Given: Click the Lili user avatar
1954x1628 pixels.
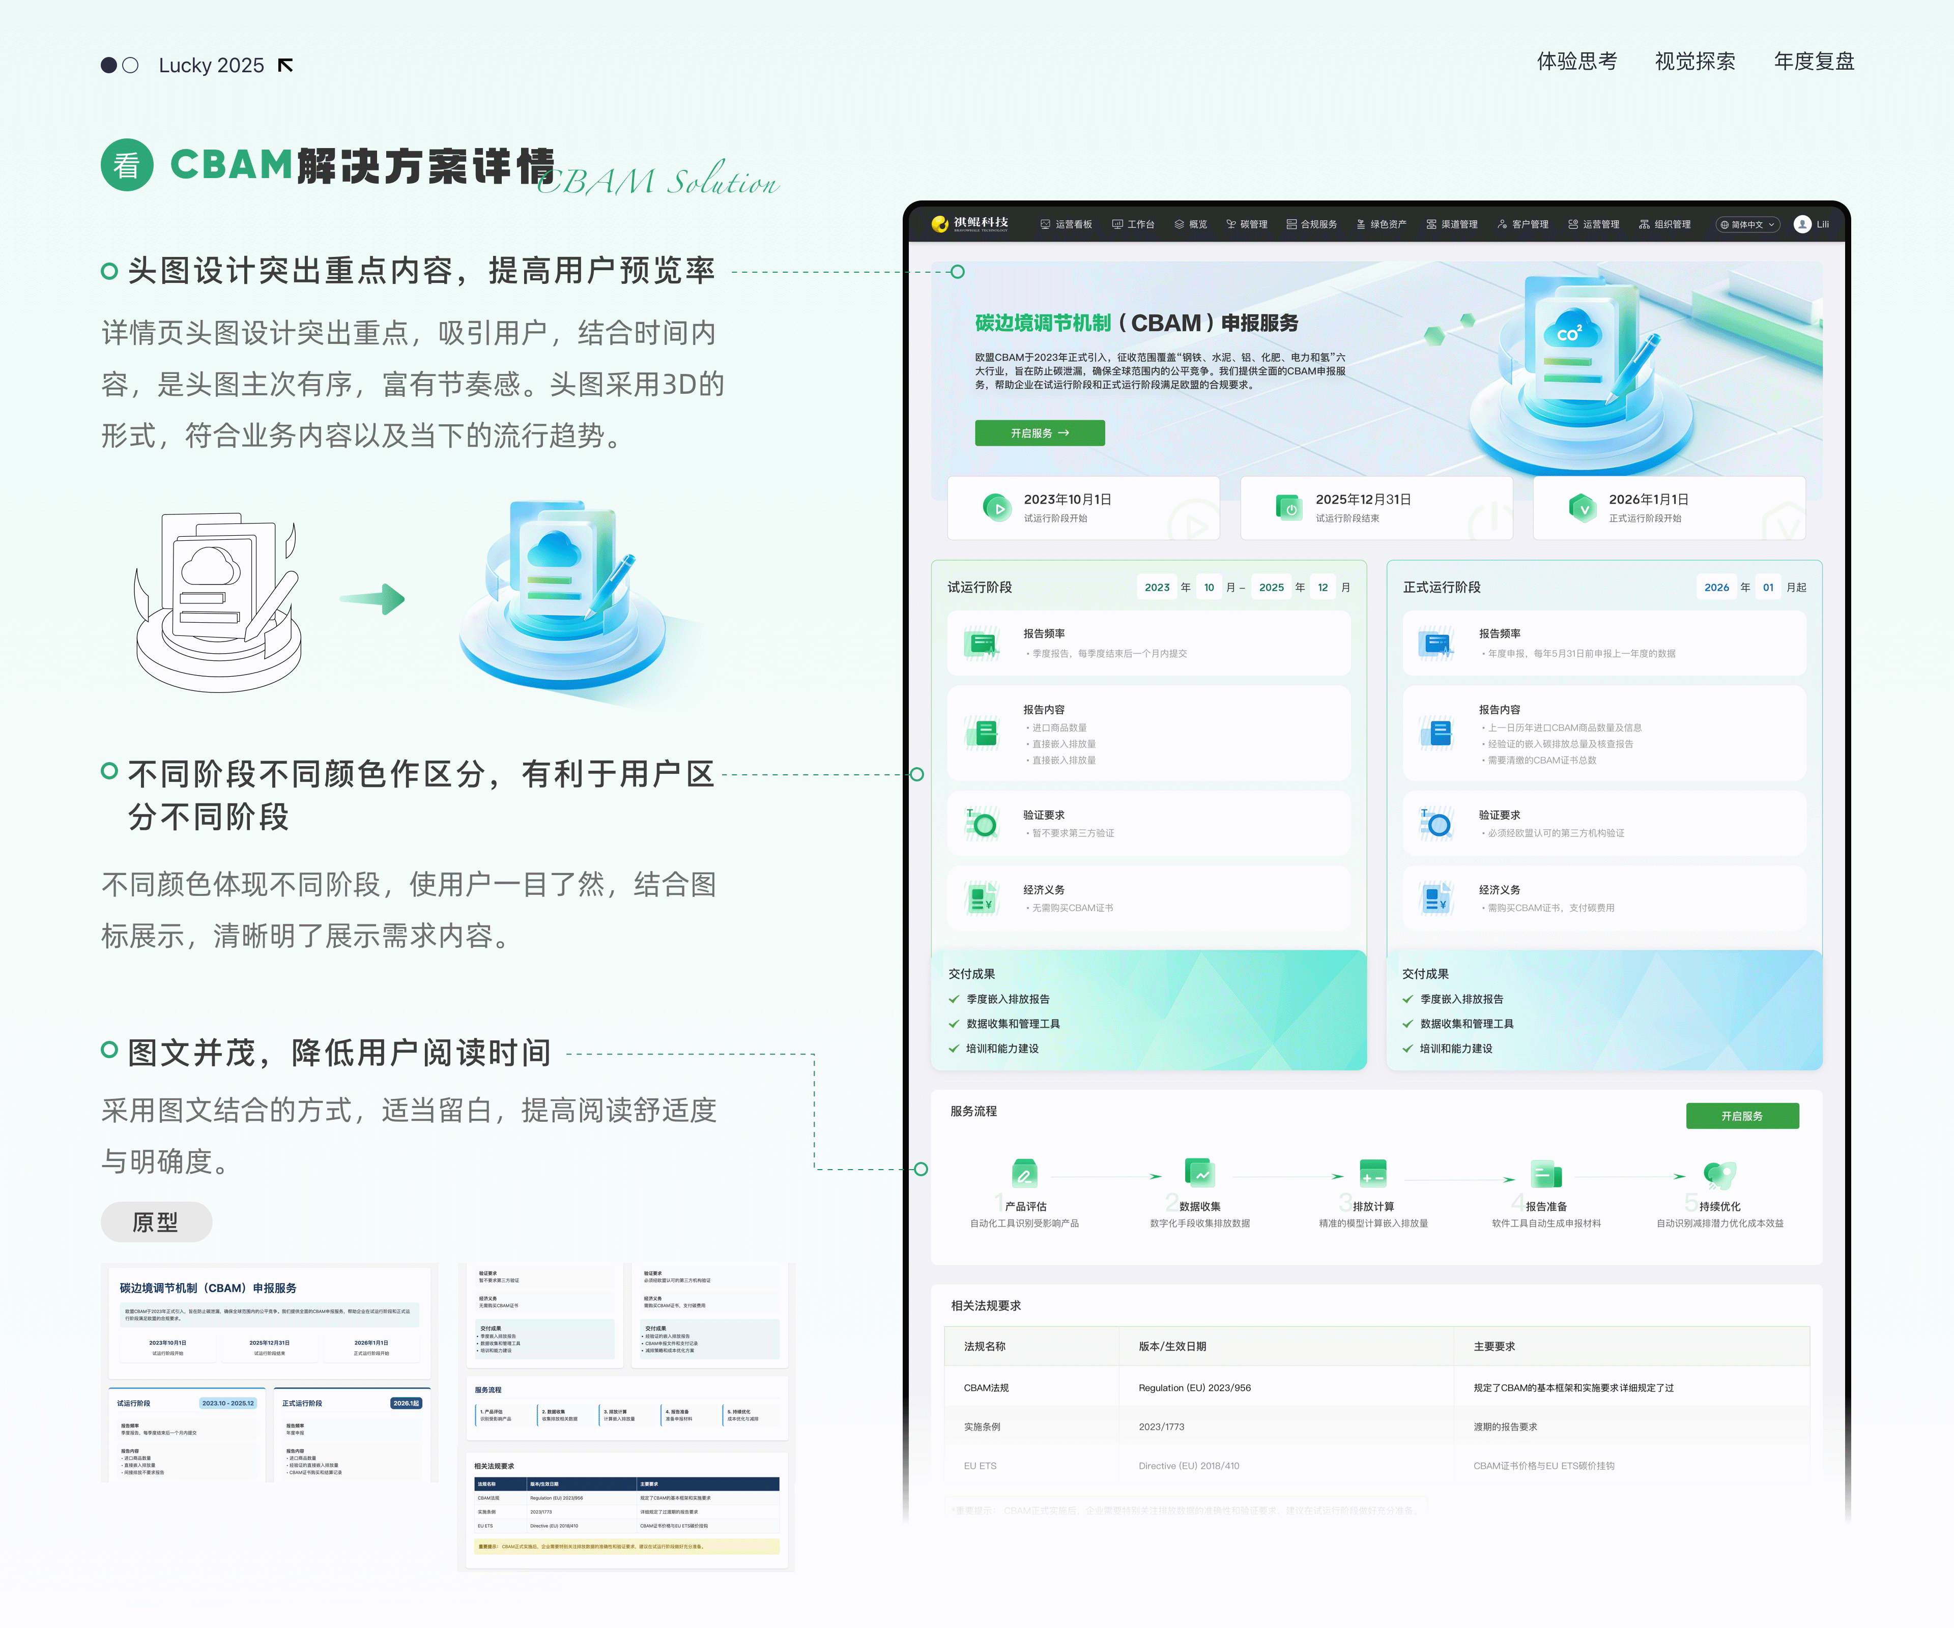Looking at the screenshot, I should pyautogui.click(x=1802, y=224).
